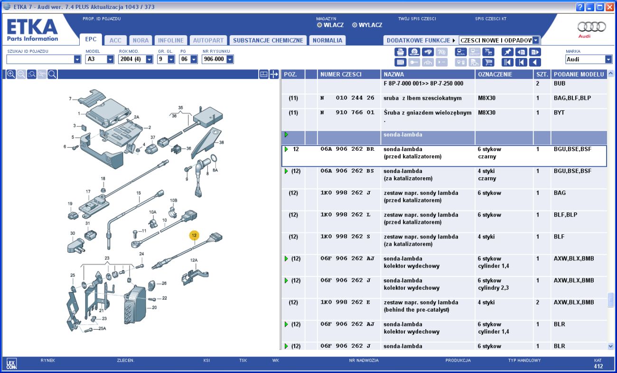The image size is (617, 373).
Task: Switch to the ACC tab
Action: (115, 40)
